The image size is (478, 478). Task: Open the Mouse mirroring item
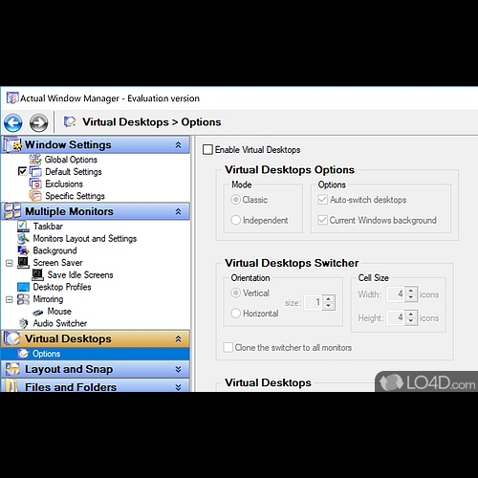[59, 311]
